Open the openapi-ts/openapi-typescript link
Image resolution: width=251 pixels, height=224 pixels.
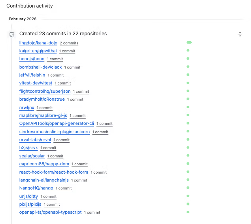click(51, 212)
